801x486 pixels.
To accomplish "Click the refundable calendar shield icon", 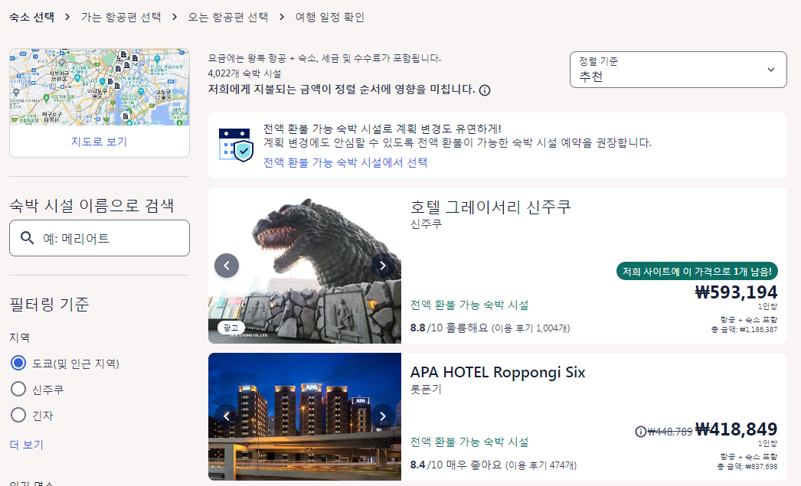I will click(x=236, y=145).
